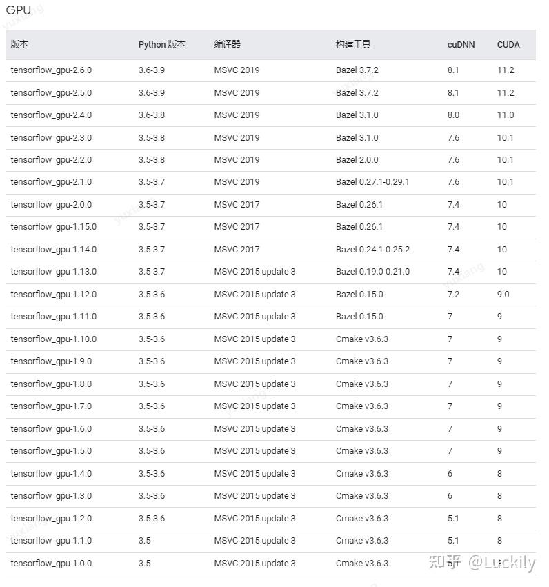Select the tensorflow_gpu-1.9.0 cell
The height and width of the screenshot is (587, 549).
point(51,361)
